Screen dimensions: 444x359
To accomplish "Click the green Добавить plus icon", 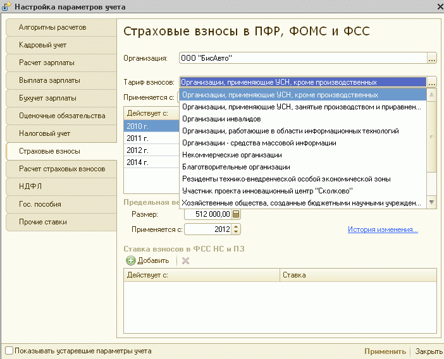I will 131,260.
